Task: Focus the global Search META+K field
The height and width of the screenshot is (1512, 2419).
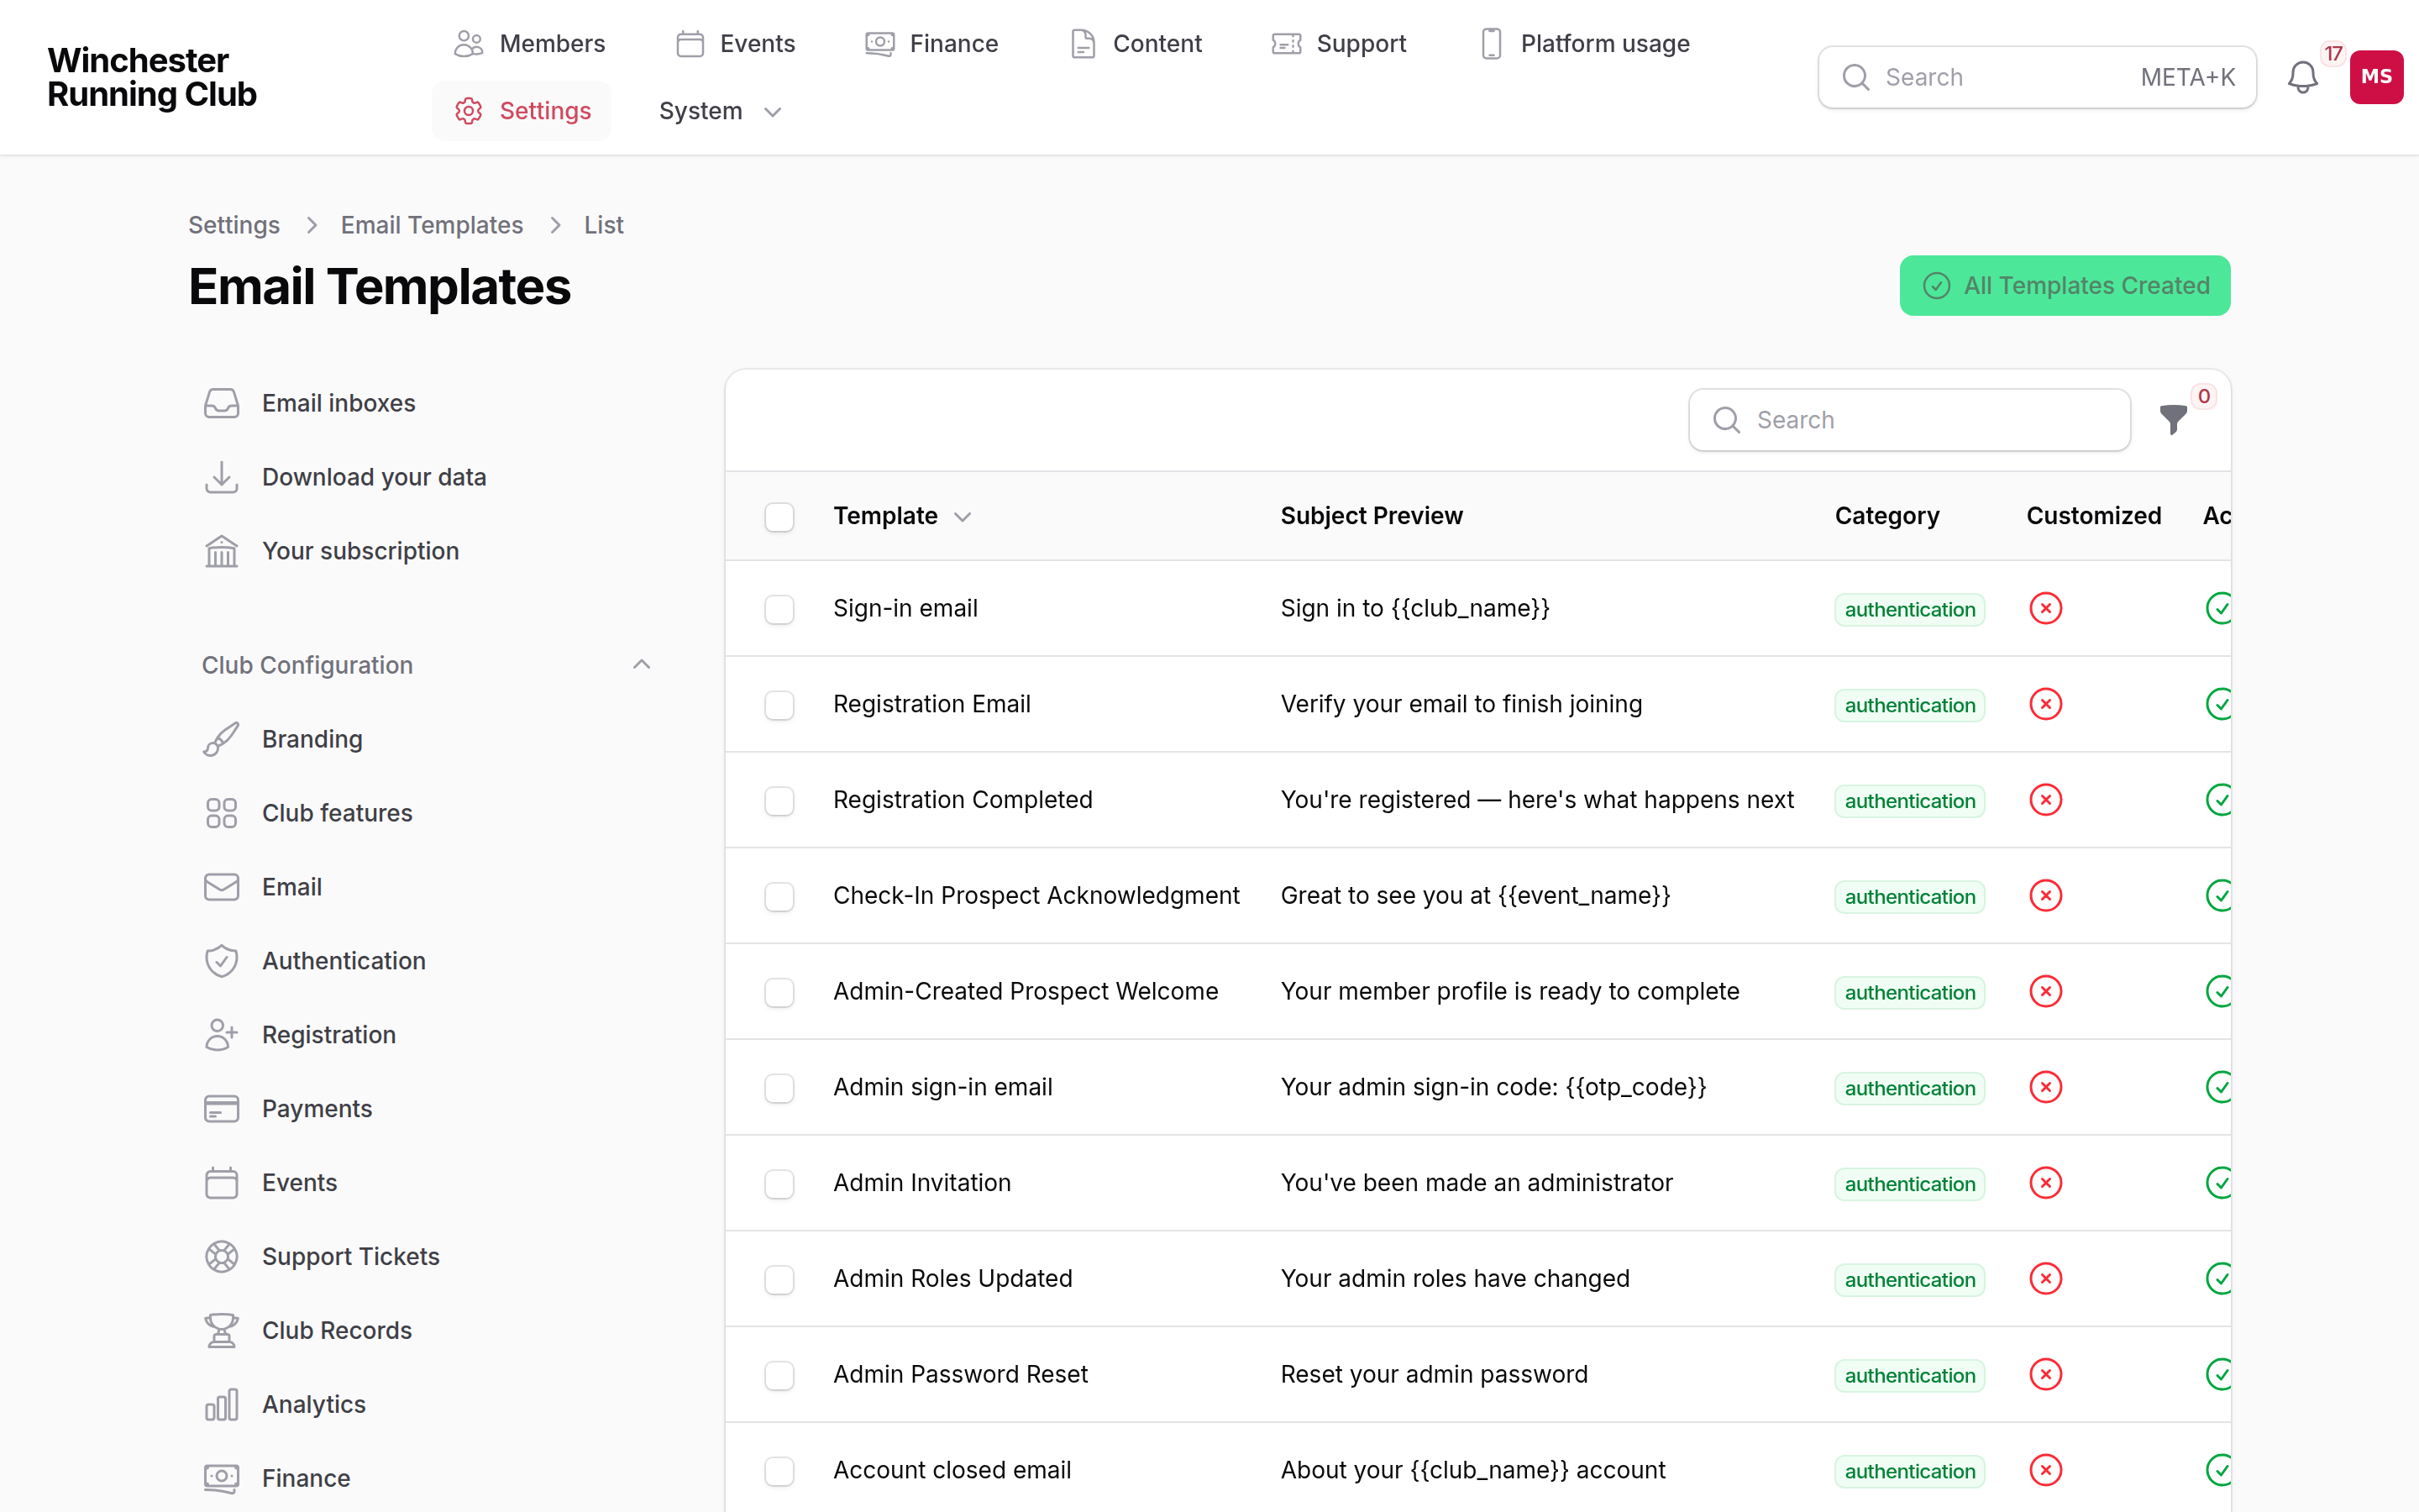Action: (x=2036, y=77)
